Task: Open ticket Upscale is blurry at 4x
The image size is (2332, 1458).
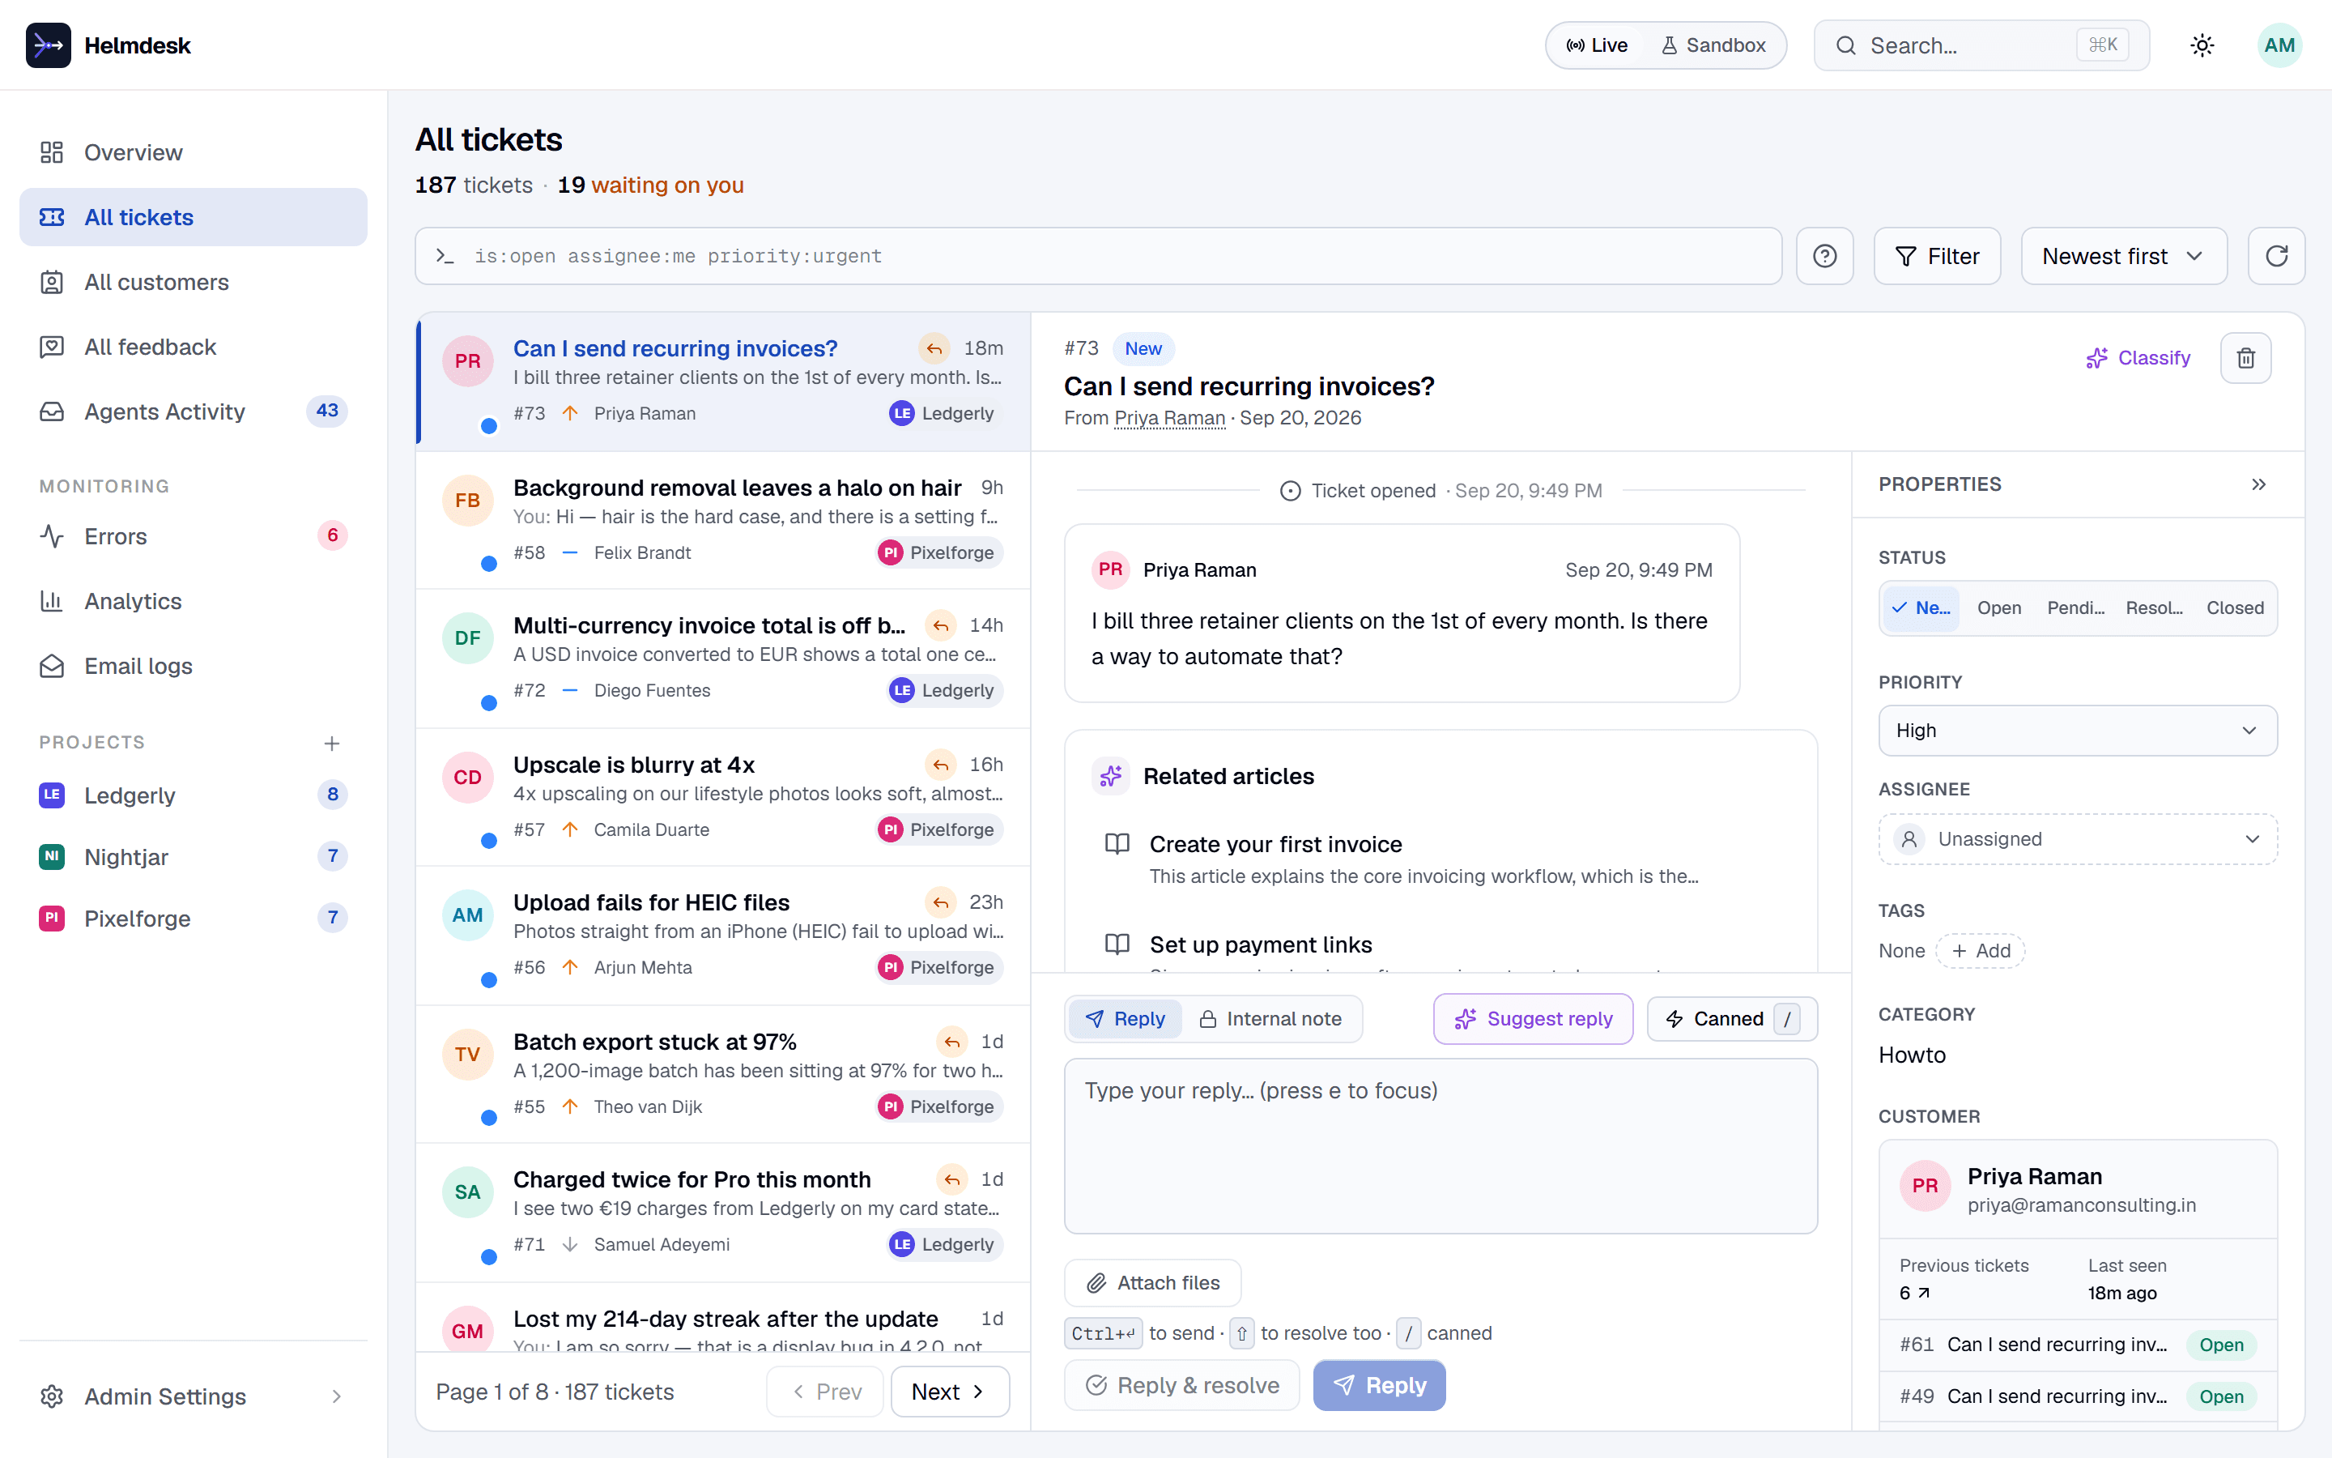Action: tap(723, 796)
